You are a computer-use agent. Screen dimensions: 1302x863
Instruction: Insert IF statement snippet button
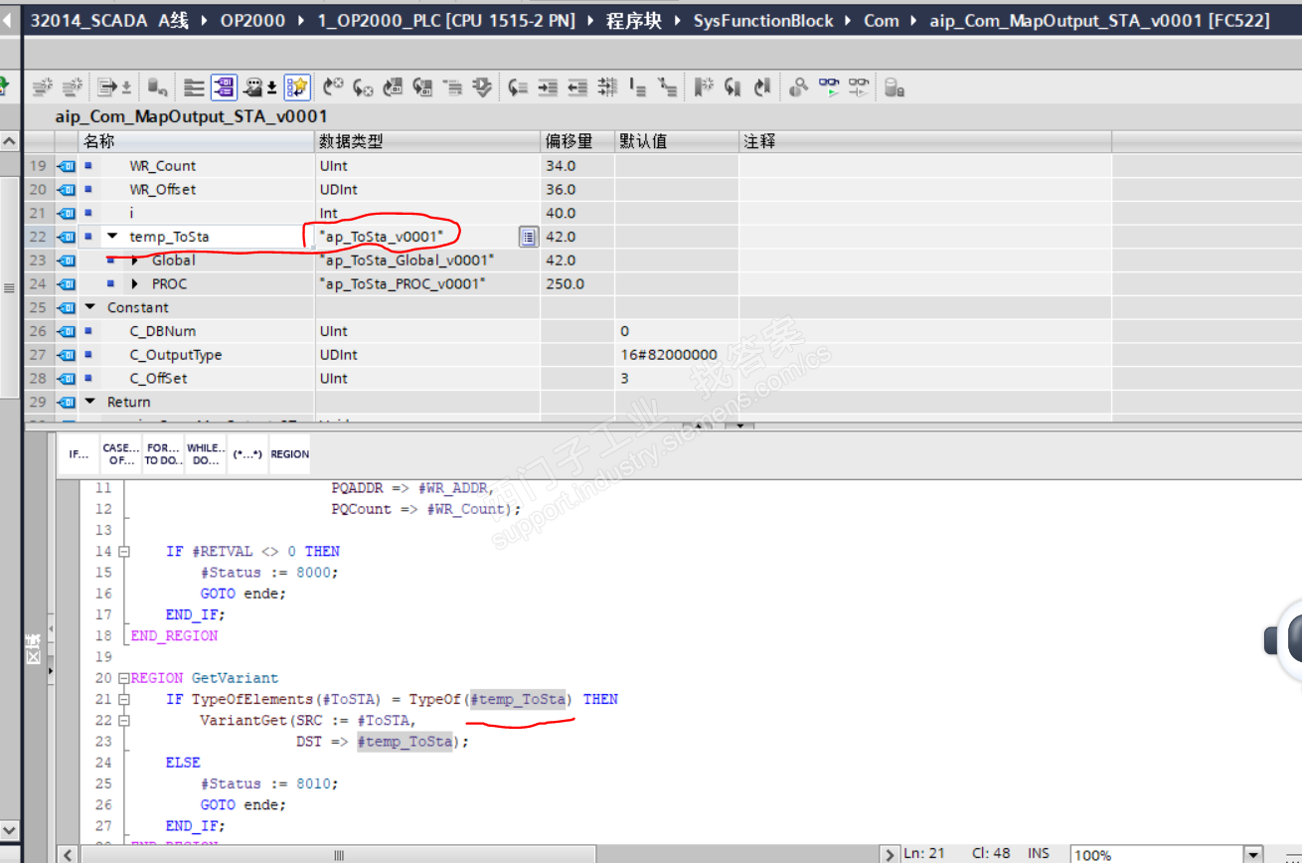point(78,454)
